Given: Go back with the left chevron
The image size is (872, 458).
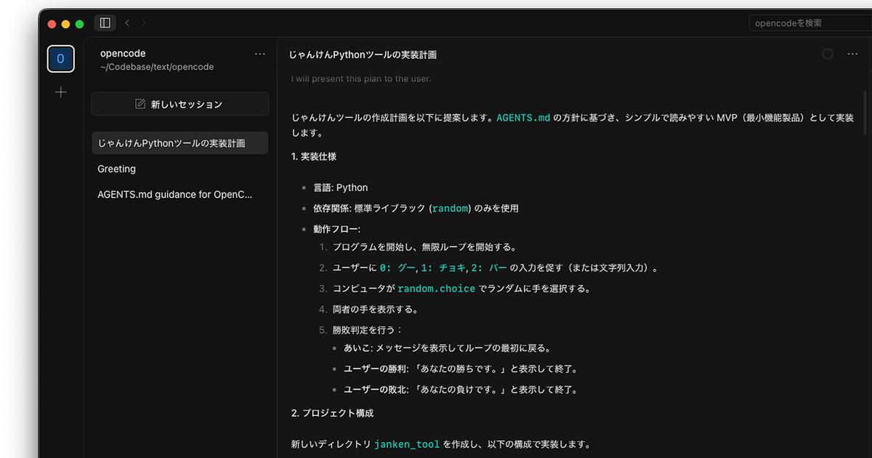Looking at the screenshot, I should click(x=127, y=23).
